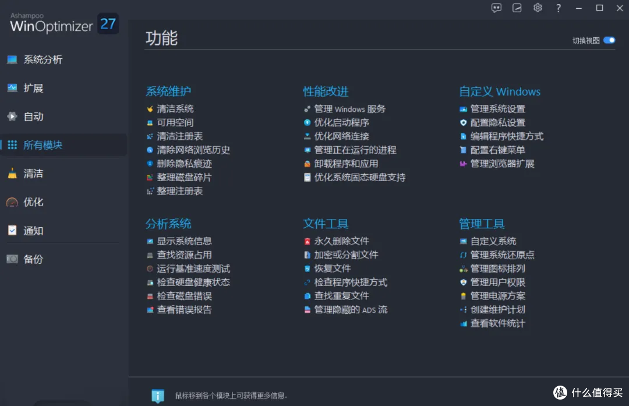Viewport: 629px width, 406px height.
Task: Click the 可用空间 icon
Action: (x=150, y=122)
